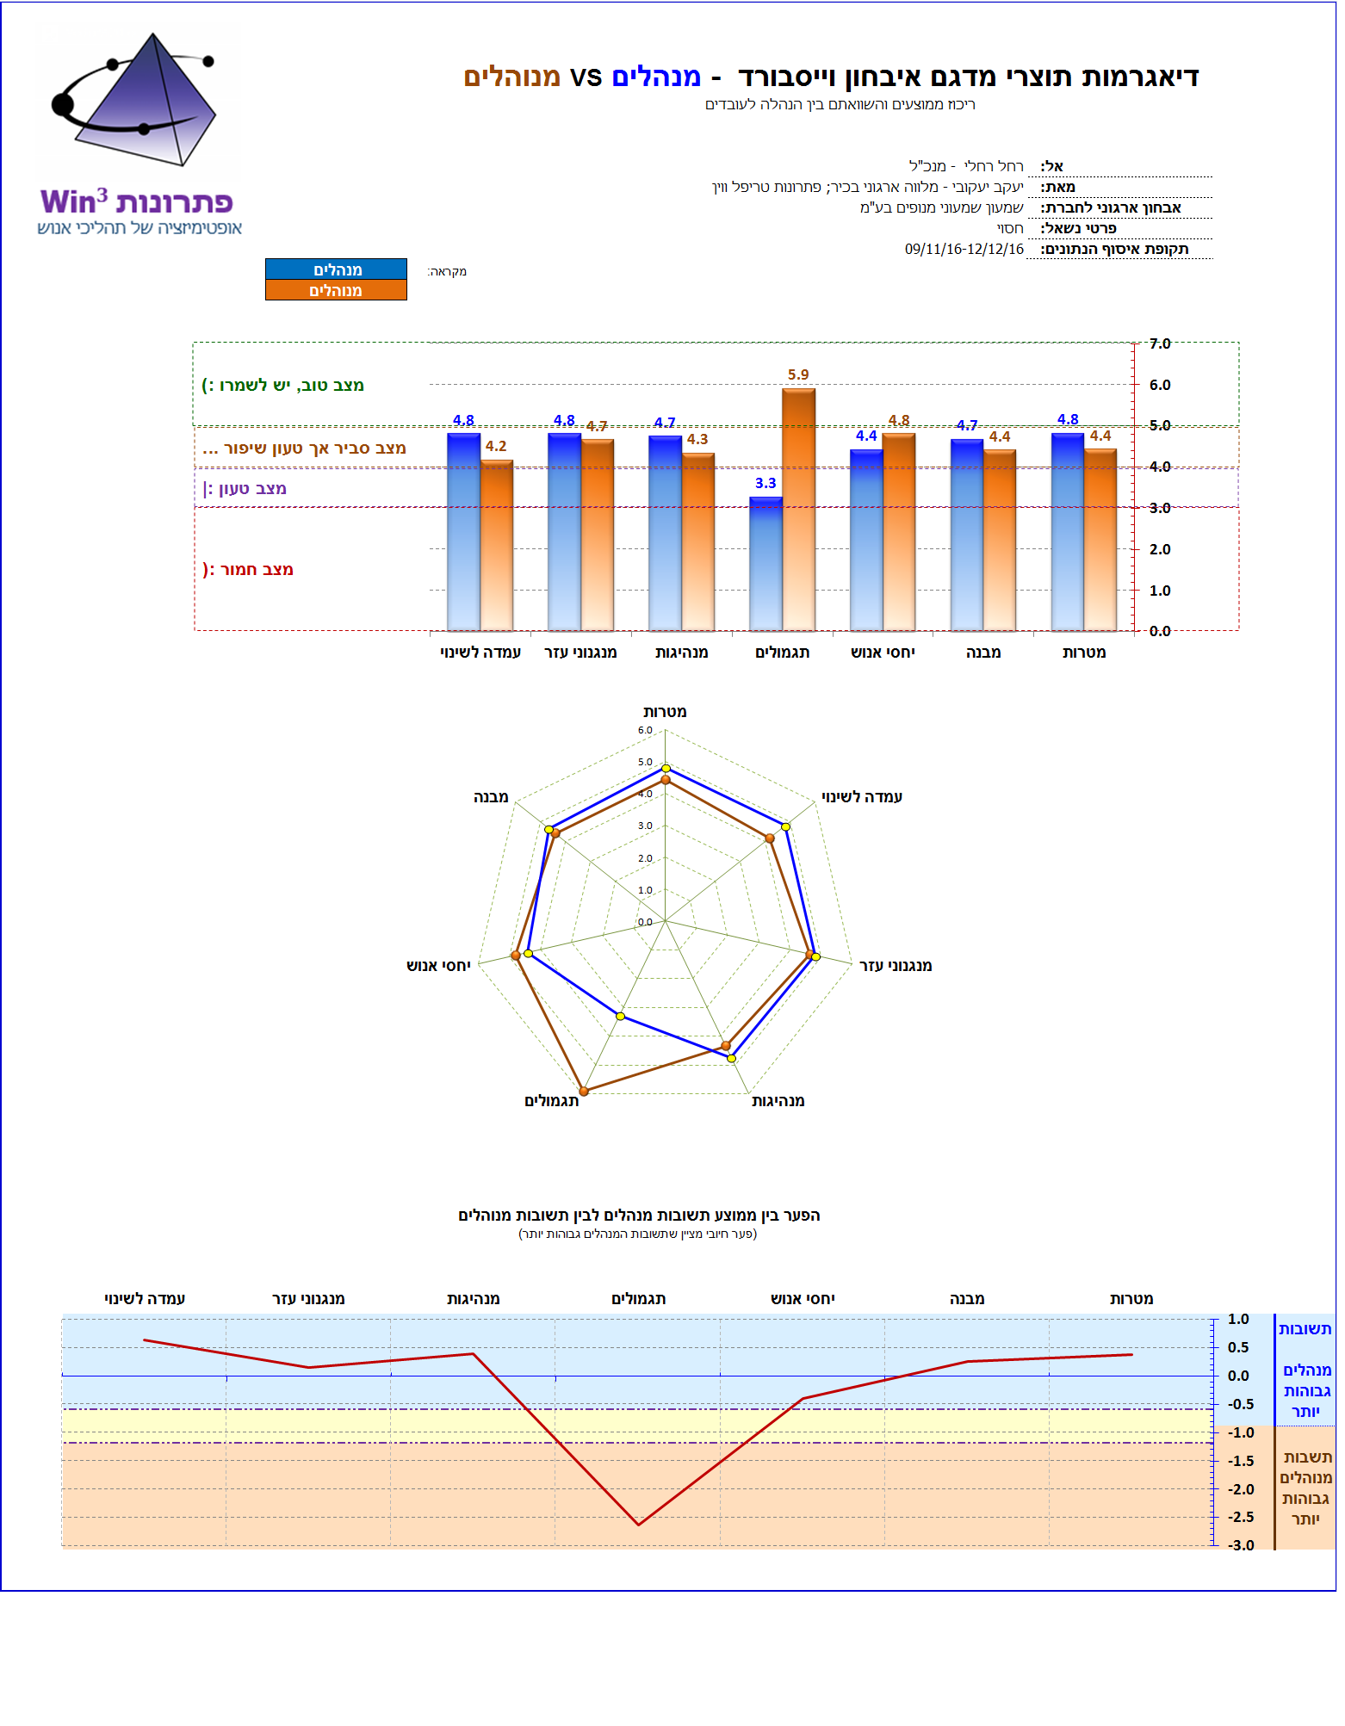Click the מנגנוני עזר label on the radar chart

point(896,966)
